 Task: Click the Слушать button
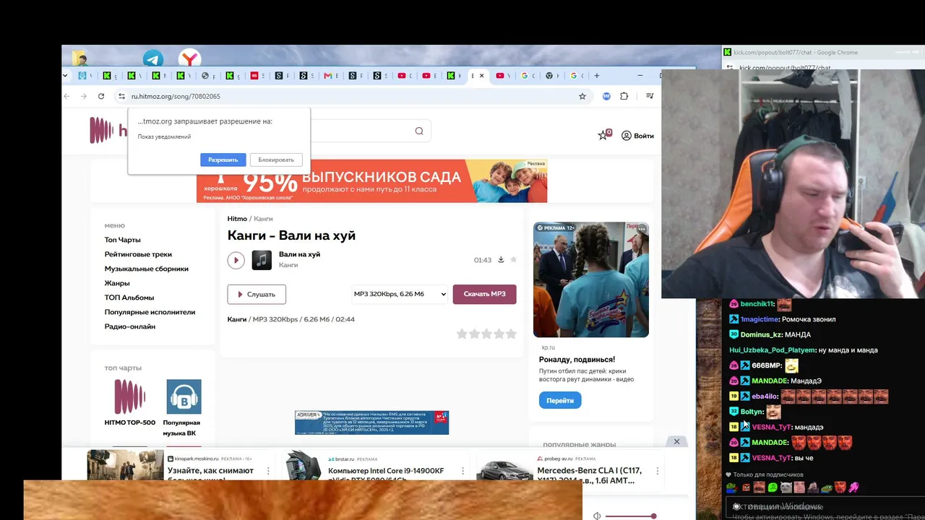point(257,294)
